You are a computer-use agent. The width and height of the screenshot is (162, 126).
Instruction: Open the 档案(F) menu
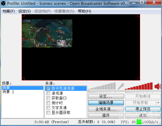coord(9,11)
